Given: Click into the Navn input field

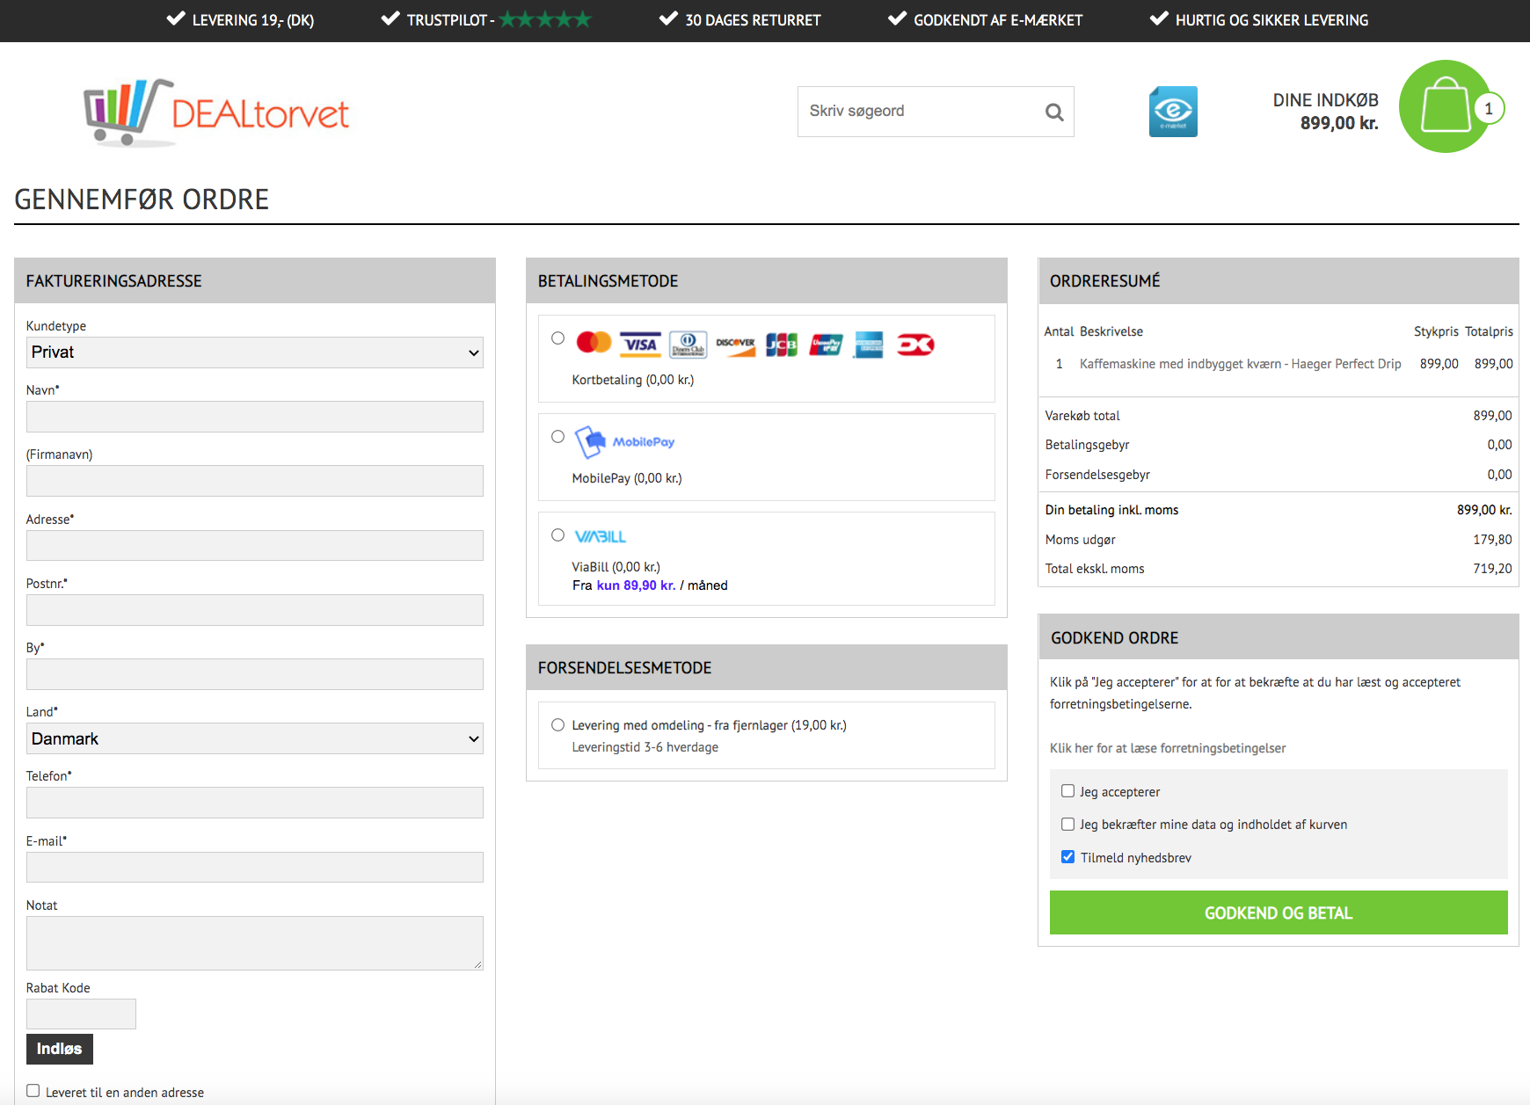Looking at the screenshot, I should pyautogui.click(x=254, y=417).
